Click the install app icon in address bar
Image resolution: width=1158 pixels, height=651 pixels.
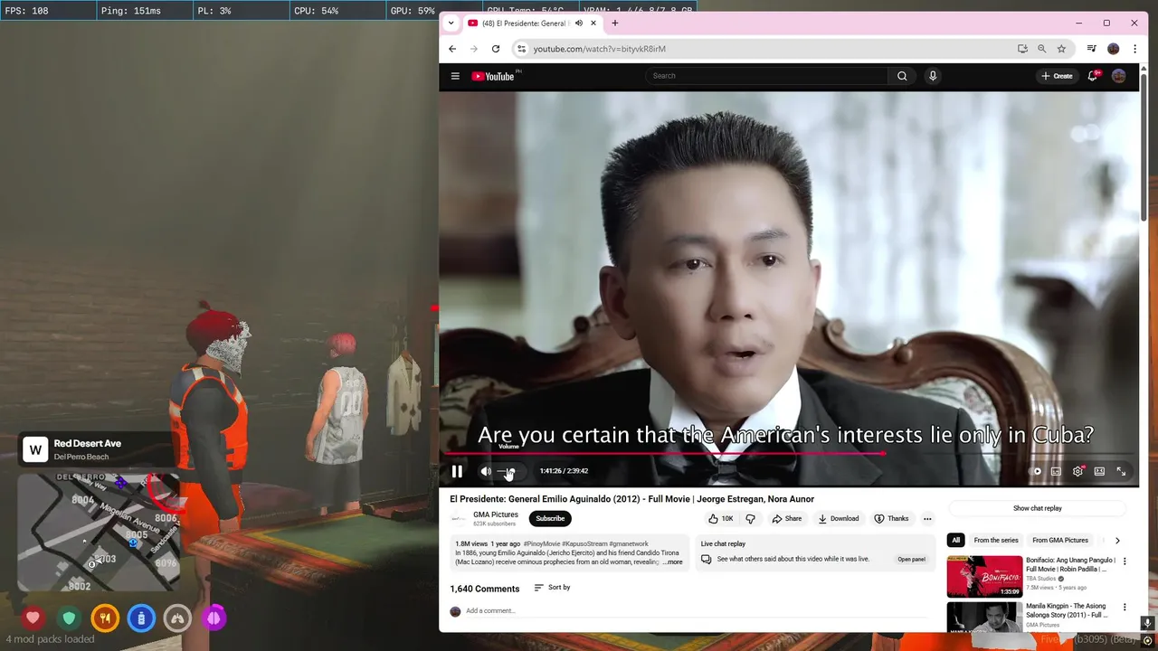pyautogui.click(x=1022, y=49)
